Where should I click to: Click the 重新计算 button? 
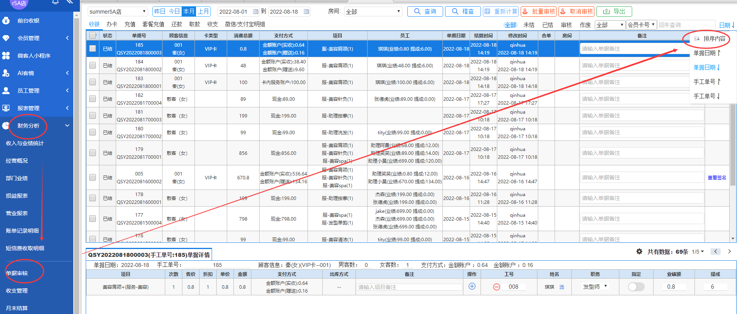coord(501,11)
